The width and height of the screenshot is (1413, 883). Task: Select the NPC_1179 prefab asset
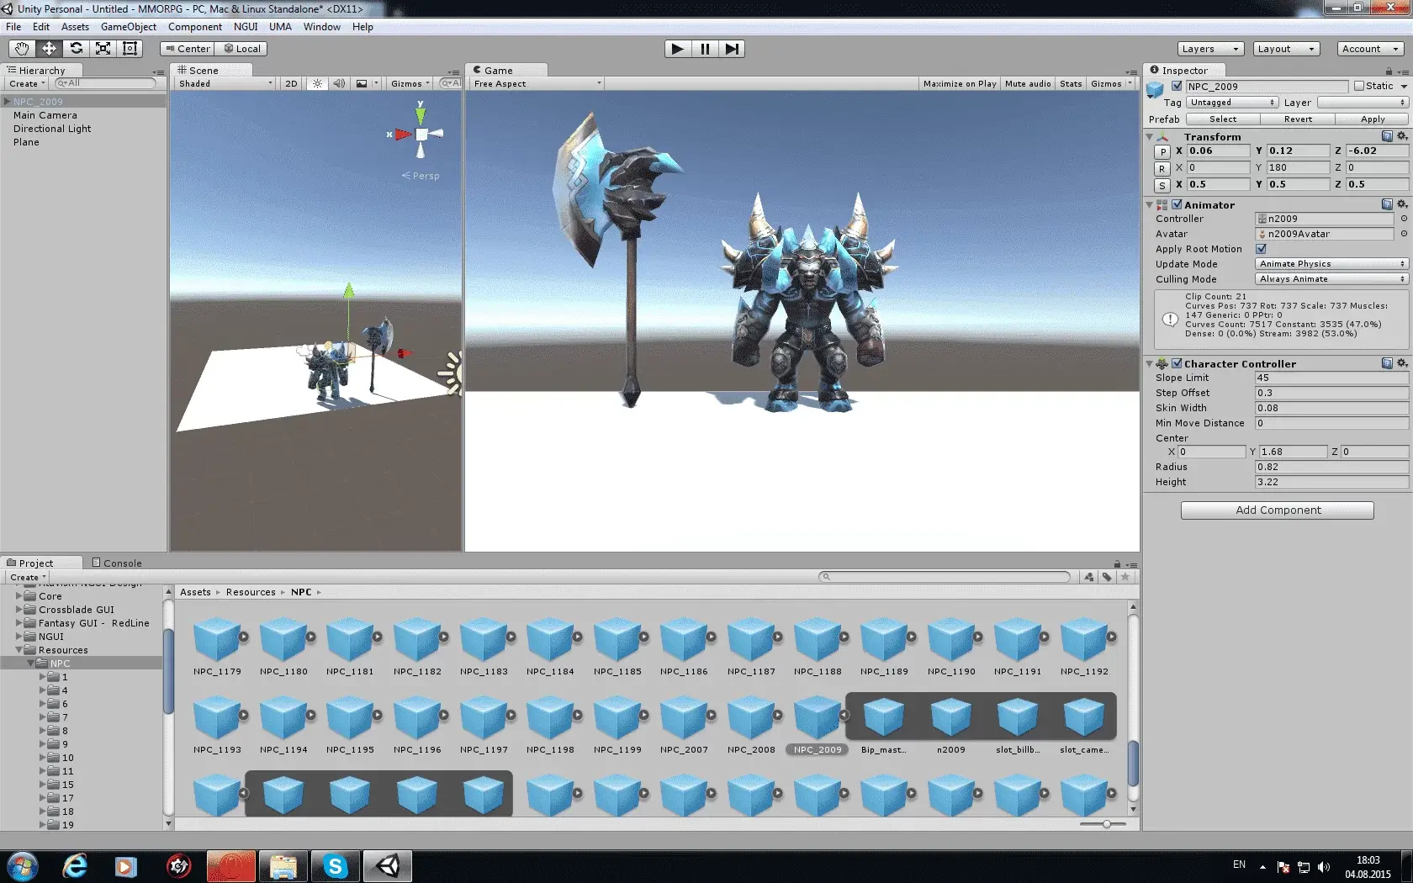tap(217, 646)
